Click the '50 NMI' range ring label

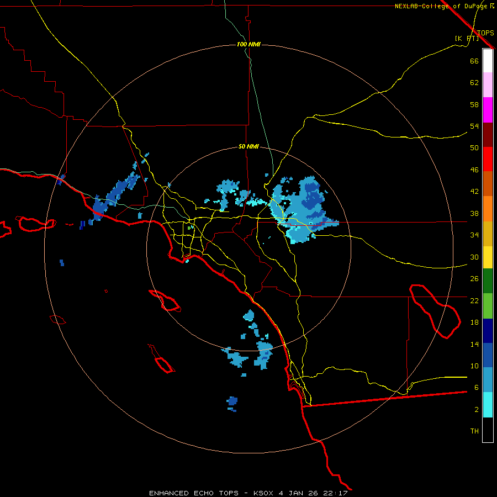tap(248, 146)
